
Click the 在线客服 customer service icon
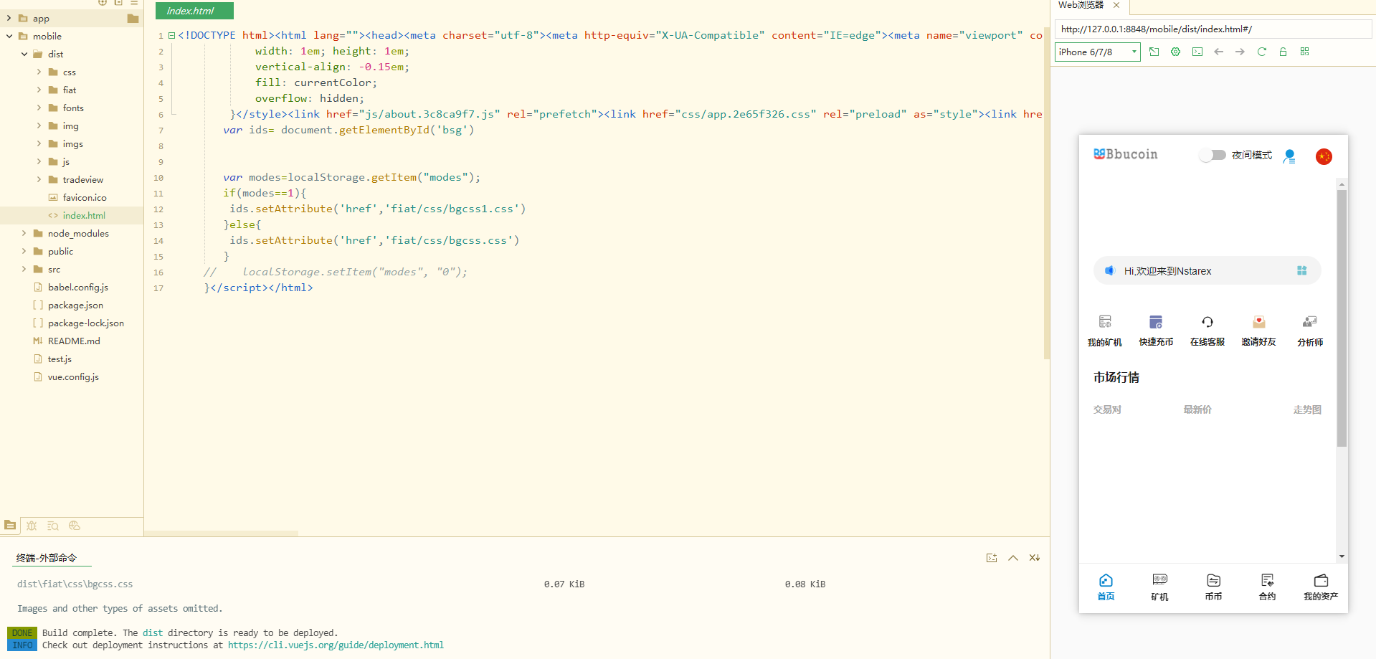[1207, 323]
